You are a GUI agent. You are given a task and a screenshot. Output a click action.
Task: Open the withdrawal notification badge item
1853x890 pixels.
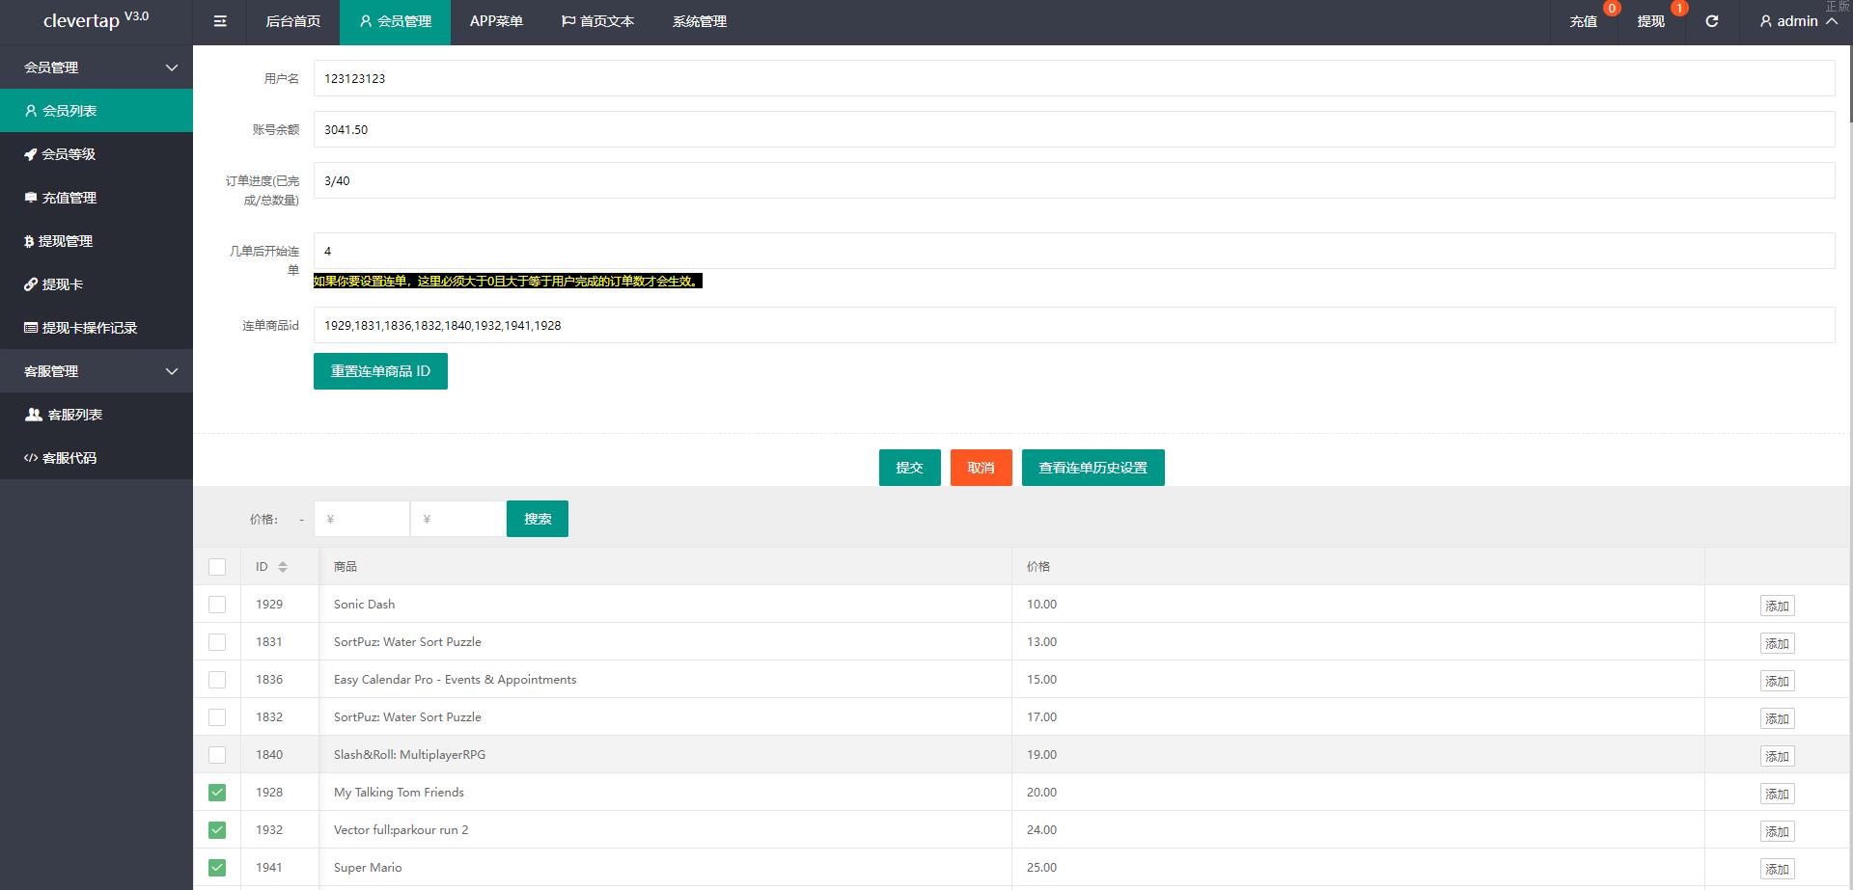click(x=1651, y=21)
